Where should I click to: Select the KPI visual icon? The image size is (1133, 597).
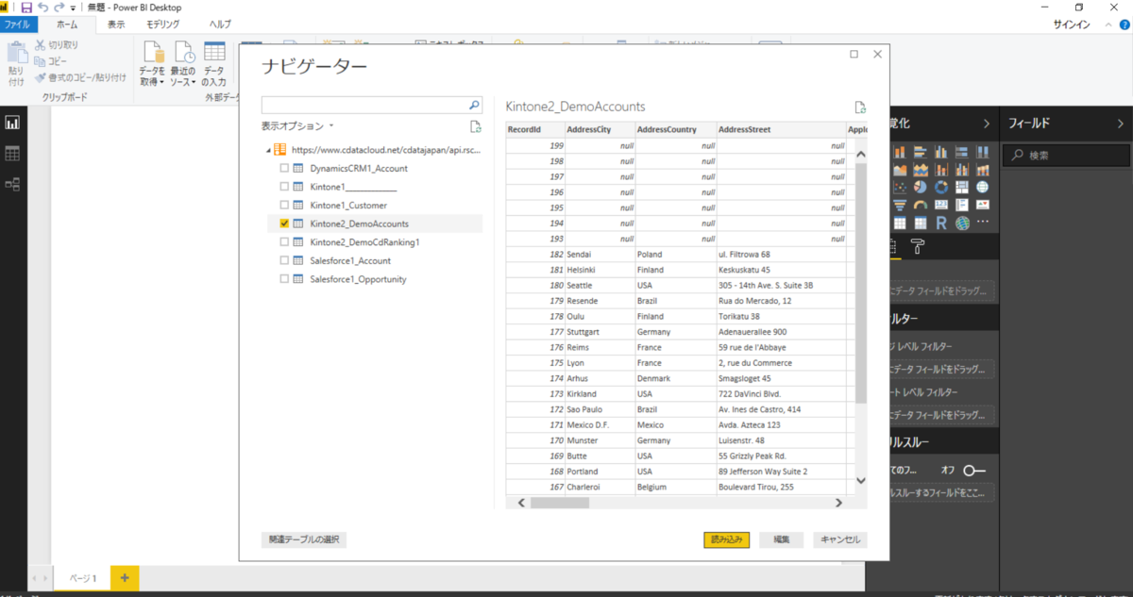[983, 204]
